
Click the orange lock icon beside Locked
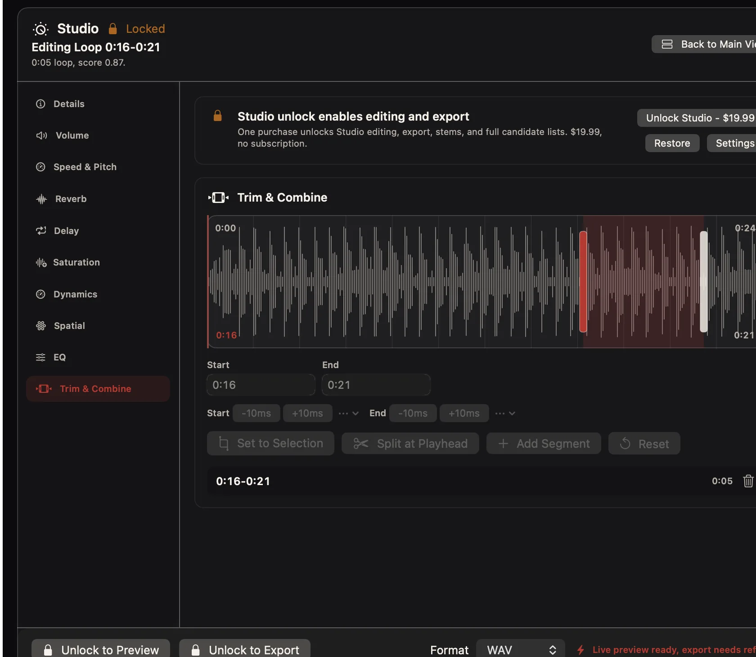pos(112,29)
